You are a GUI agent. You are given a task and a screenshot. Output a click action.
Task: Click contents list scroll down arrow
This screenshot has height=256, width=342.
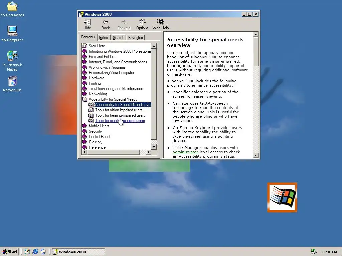point(154,147)
